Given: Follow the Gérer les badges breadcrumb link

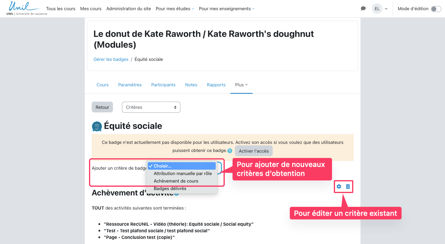Looking at the screenshot, I should coord(111,59).
